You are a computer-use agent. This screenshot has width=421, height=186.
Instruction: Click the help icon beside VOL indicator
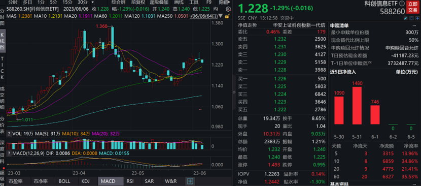[x=10, y=134]
